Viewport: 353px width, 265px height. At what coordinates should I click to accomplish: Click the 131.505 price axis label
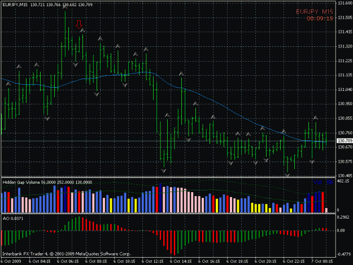click(345, 18)
